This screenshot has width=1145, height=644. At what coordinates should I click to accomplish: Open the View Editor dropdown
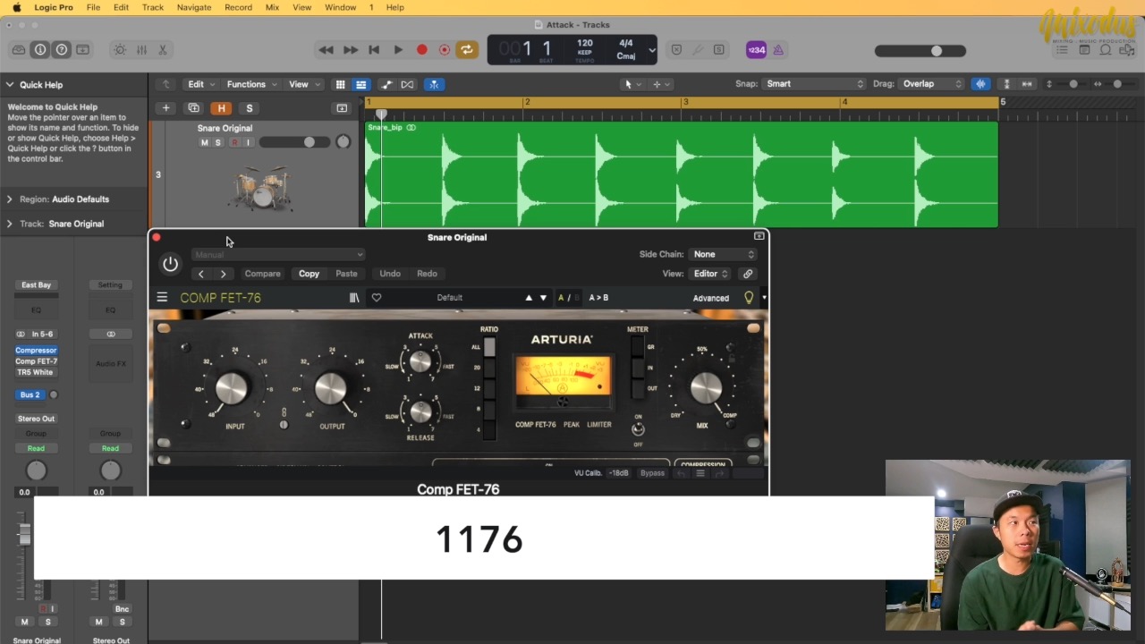[x=710, y=274]
